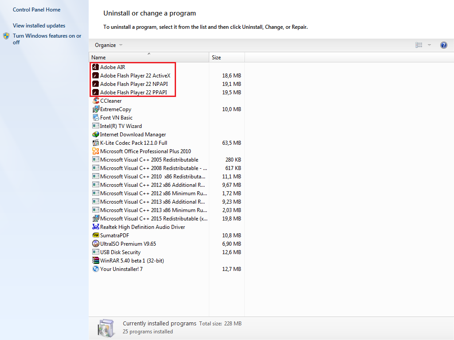Select Microsoft Visual C++ 2005 Redistributable

(149, 159)
